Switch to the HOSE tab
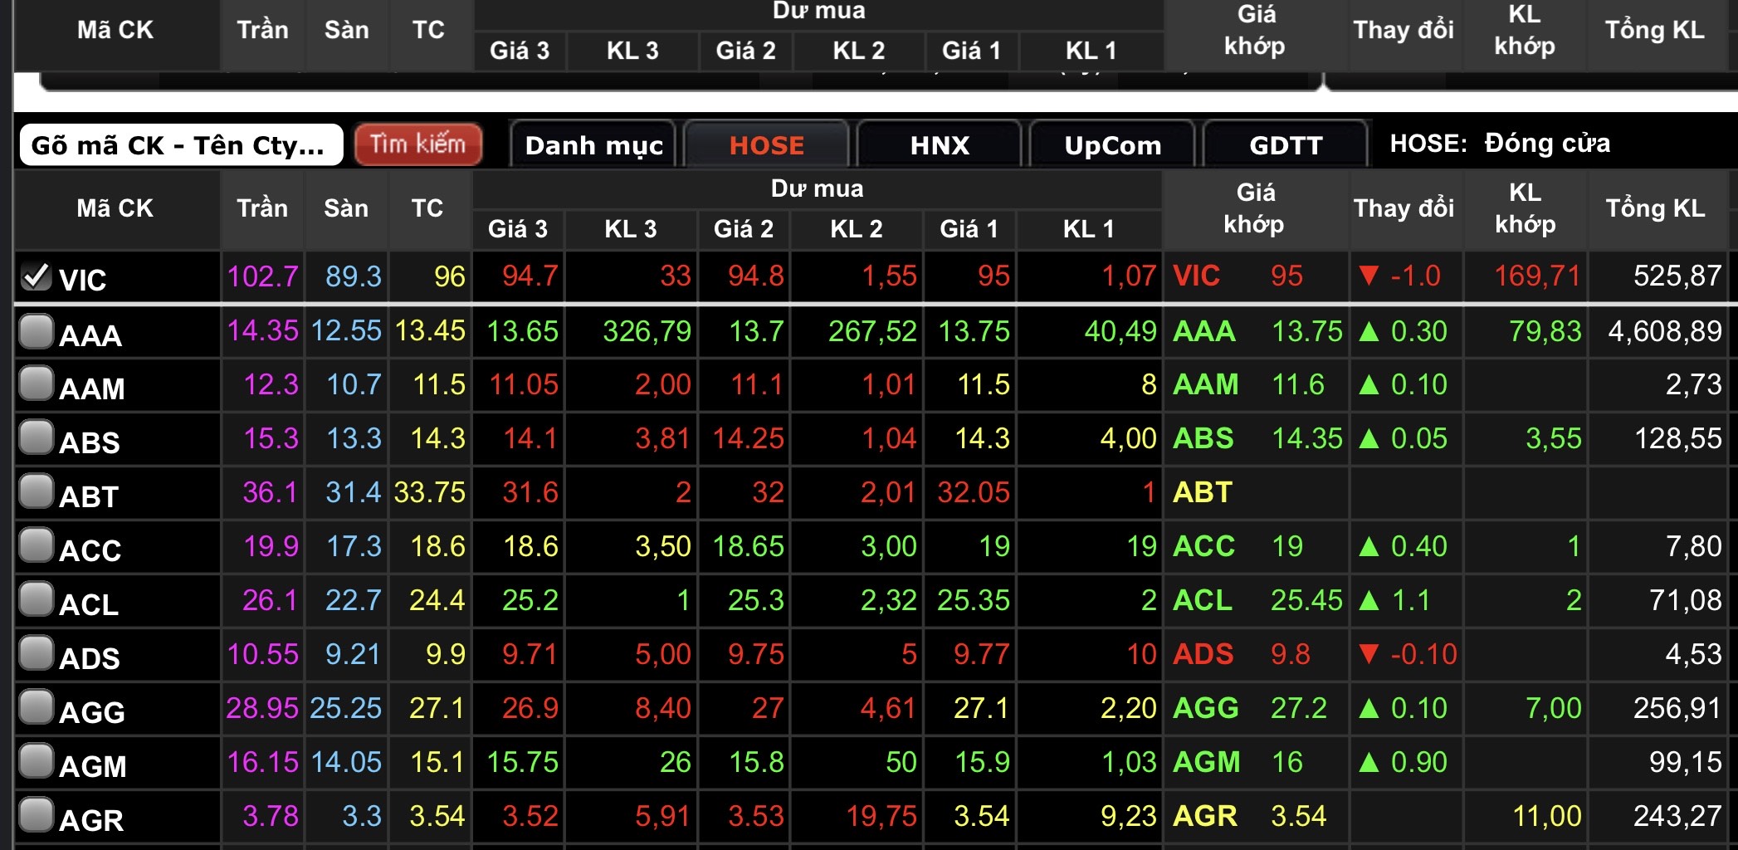The image size is (1738, 850). [766, 145]
